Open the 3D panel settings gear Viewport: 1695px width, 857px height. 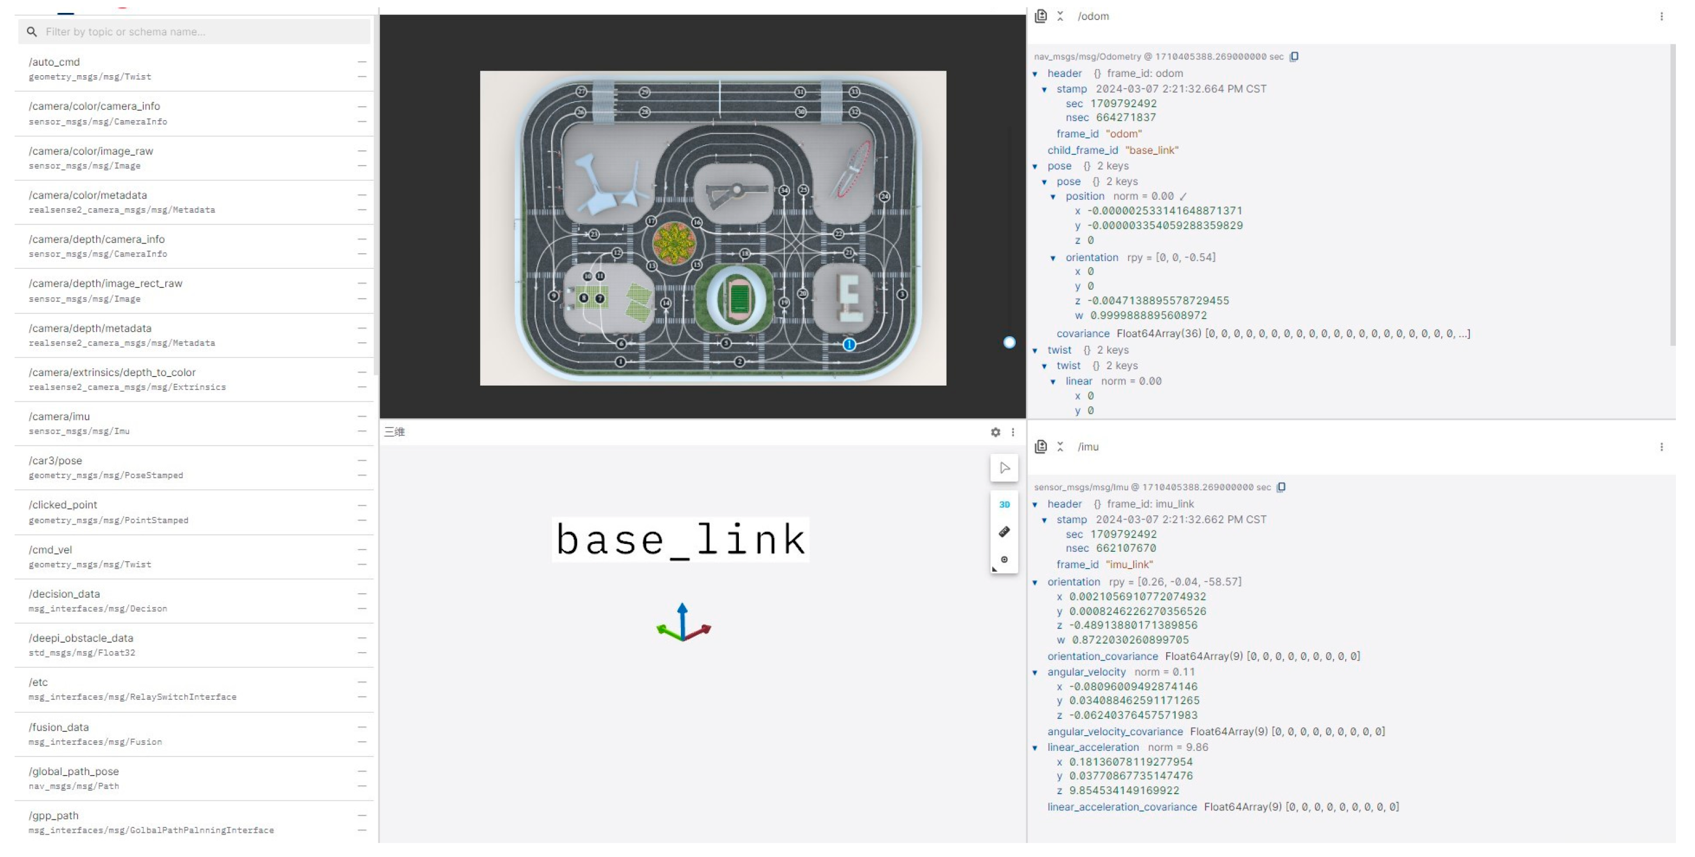995,432
